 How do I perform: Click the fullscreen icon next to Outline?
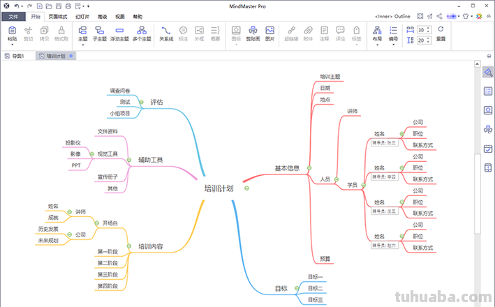[420, 17]
